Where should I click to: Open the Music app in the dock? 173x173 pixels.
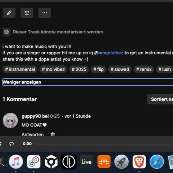pos(16,162)
